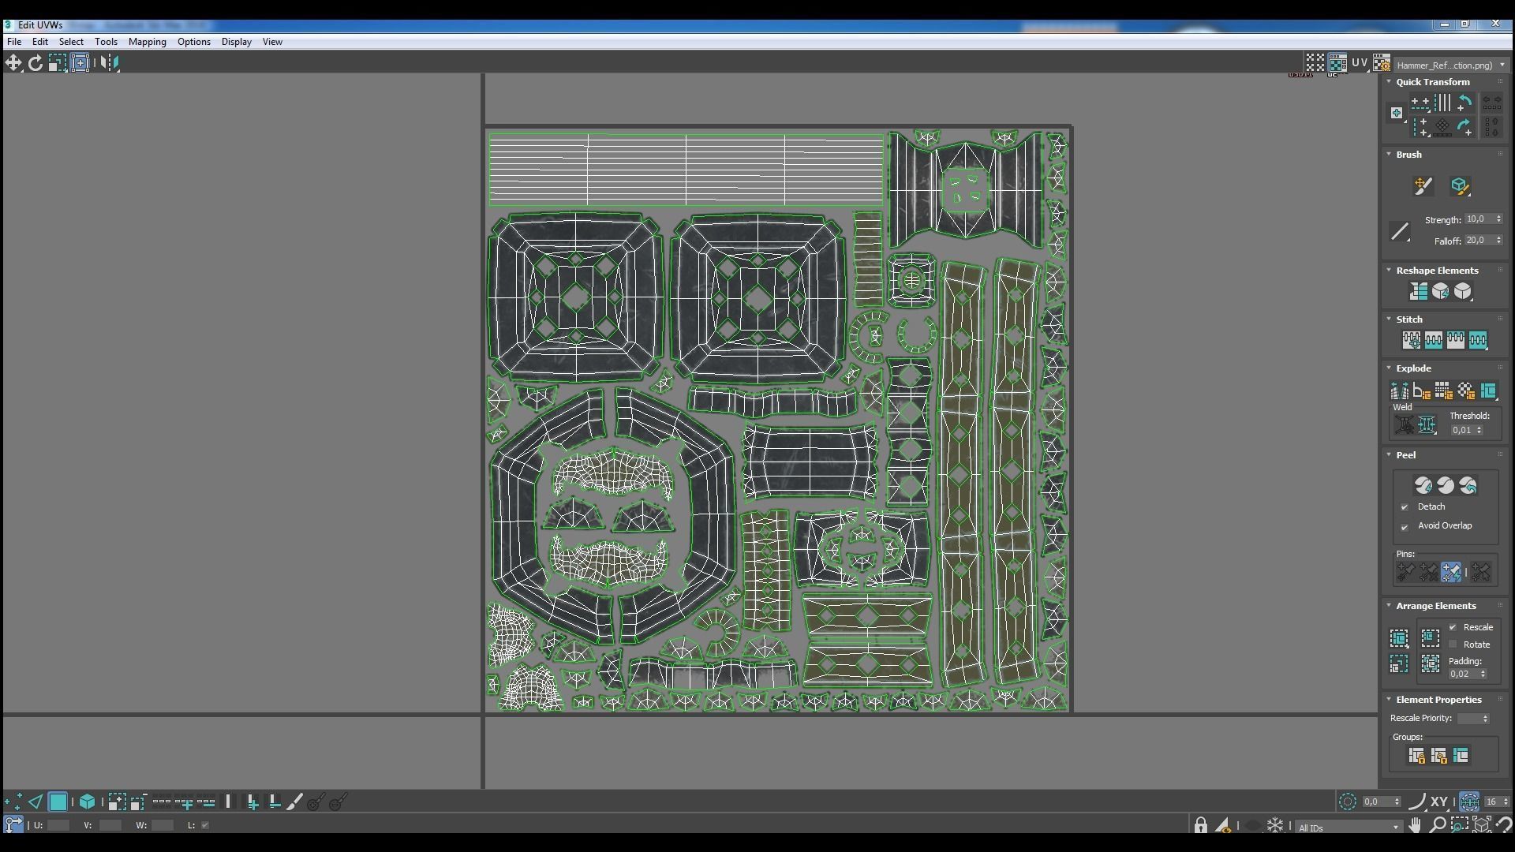Screen dimensions: 1515x852
Task: Uncheck Avoid Overlap option
Action: click(1405, 526)
